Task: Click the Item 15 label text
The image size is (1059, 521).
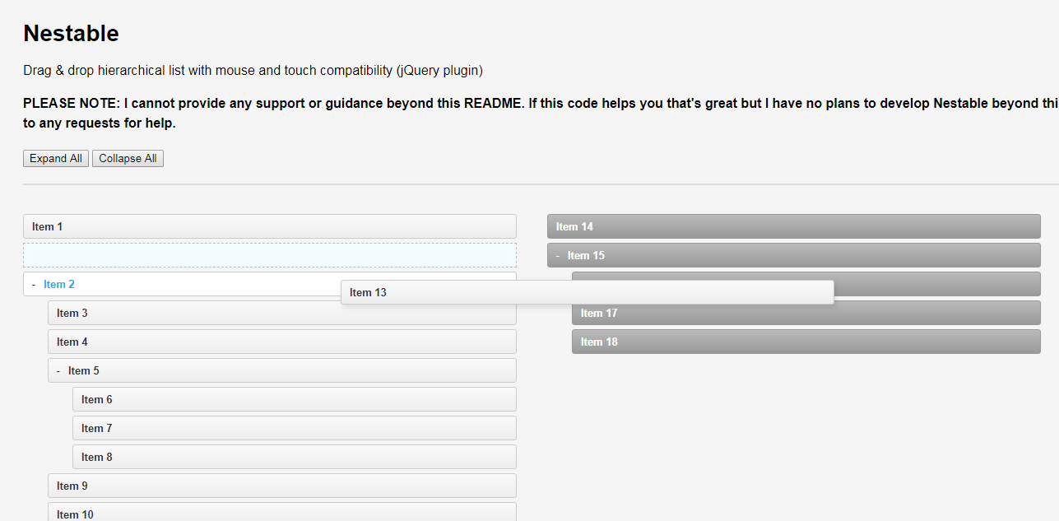Action: coord(586,255)
